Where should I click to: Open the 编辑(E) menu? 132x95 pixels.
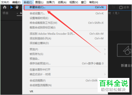(x=16, y=2)
